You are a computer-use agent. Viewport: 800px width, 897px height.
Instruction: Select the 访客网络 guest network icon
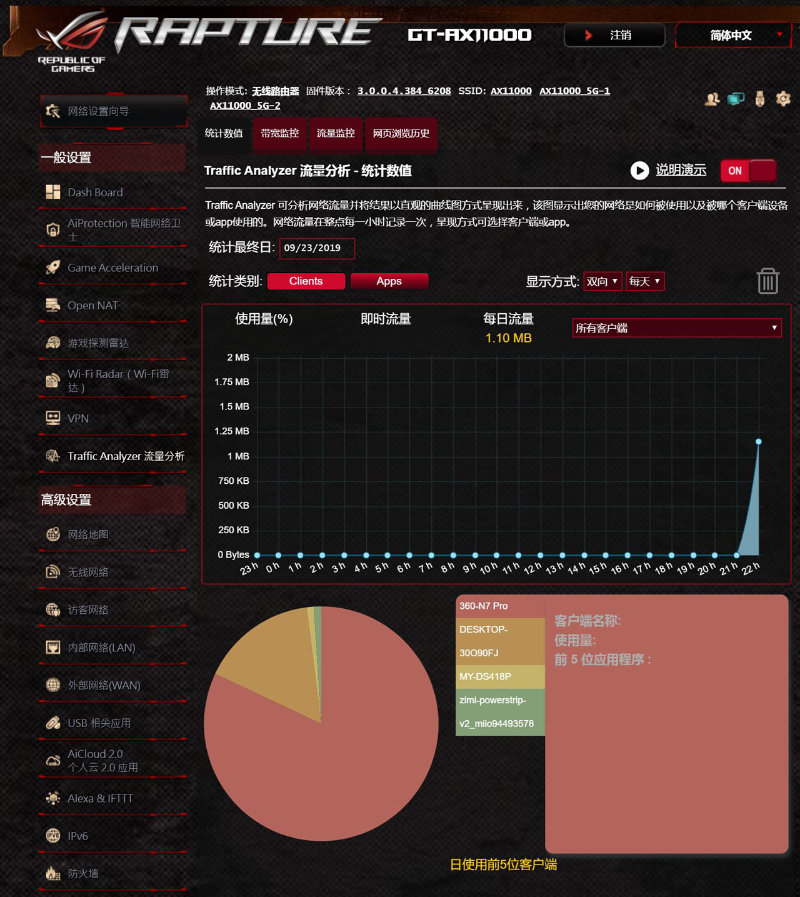tap(53, 609)
